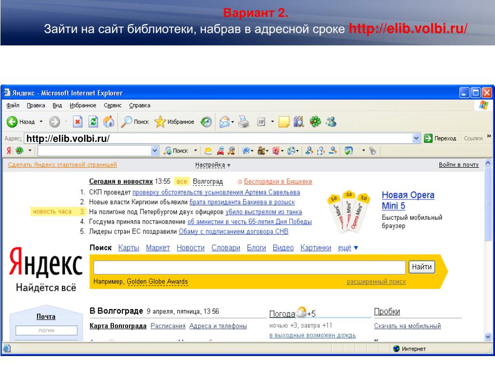Click the Переход go button
Screen dimensions: 495x371
point(440,138)
